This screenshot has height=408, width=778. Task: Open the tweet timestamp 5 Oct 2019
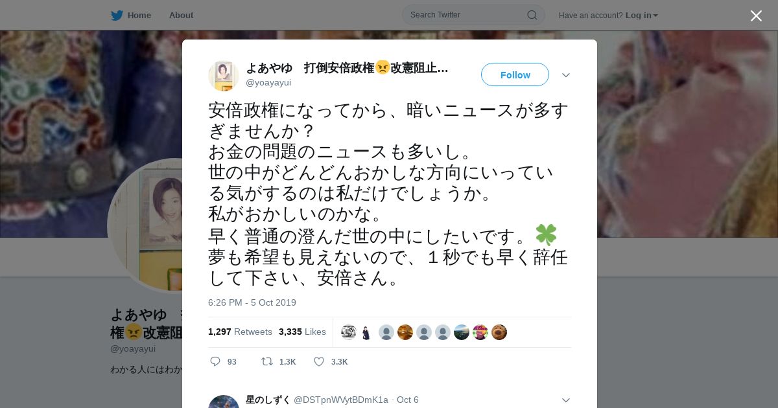[x=252, y=302]
